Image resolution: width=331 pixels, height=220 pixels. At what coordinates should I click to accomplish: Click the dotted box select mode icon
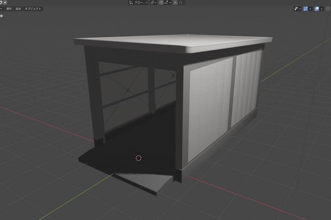tap(5, 3)
